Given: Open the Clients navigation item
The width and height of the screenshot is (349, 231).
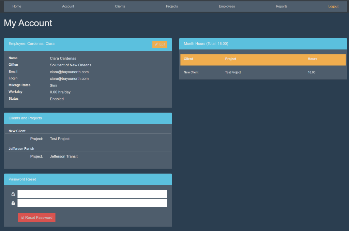Looking at the screenshot, I should (x=120, y=6).
